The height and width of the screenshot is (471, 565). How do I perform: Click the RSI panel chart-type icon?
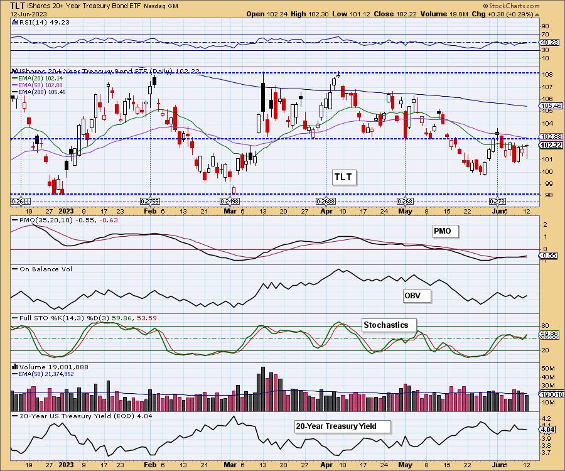coord(15,22)
